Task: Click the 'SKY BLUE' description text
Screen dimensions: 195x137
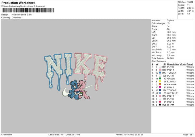Action: coord(172,93)
